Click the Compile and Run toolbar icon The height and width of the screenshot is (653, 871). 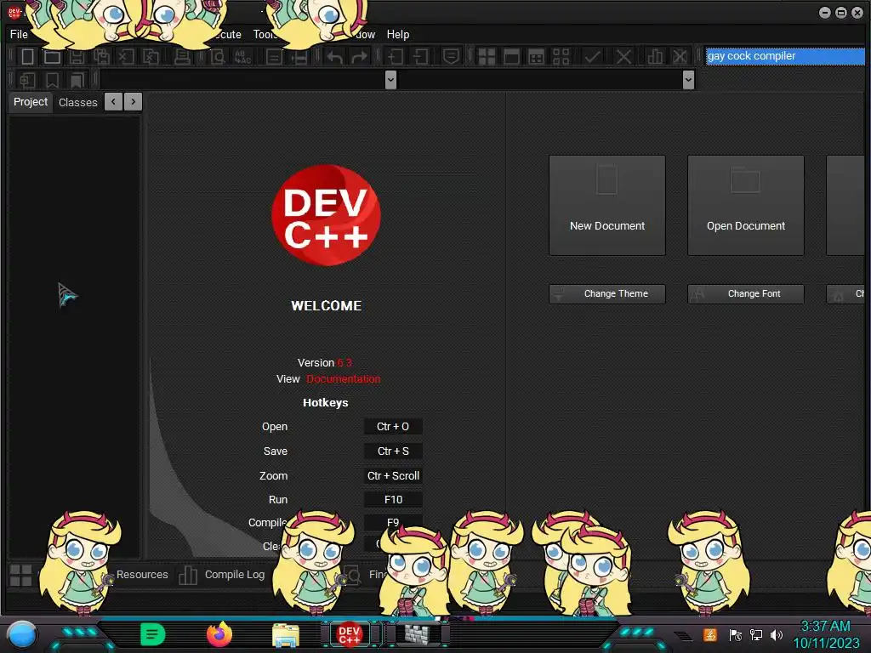click(536, 57)
